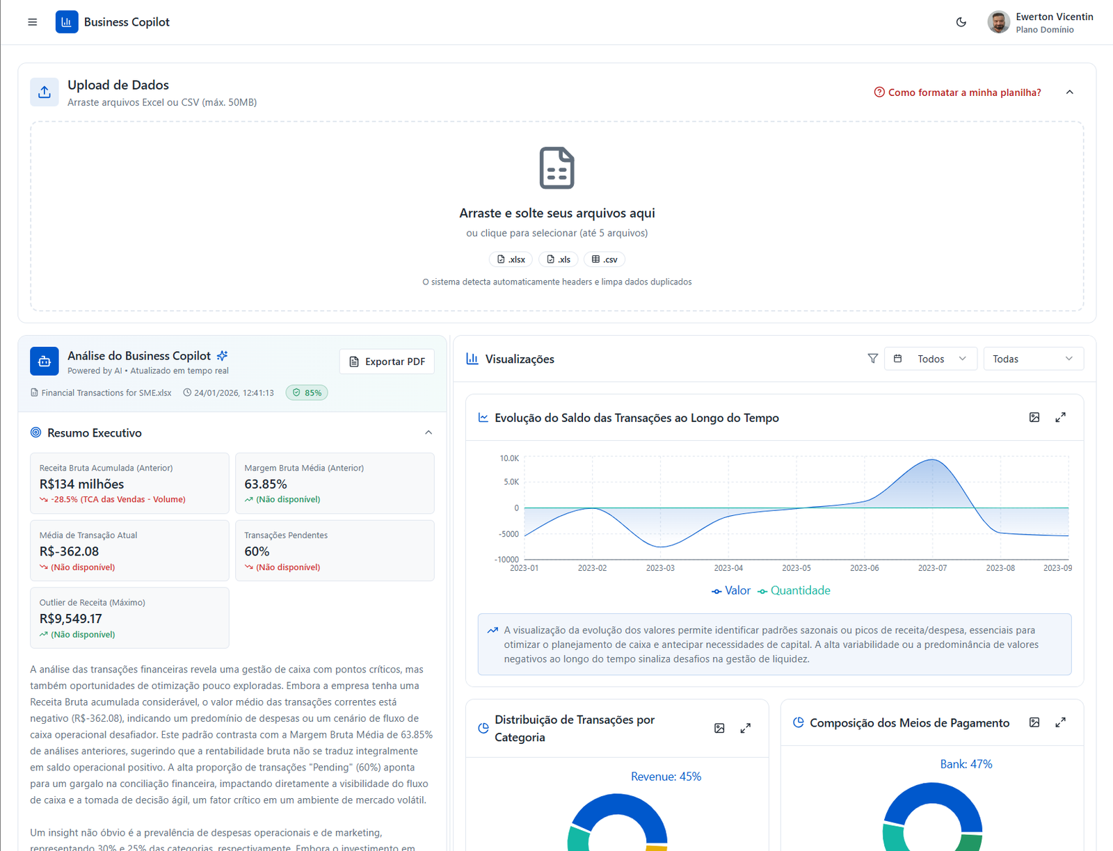This screenshot has height=851, width=1113.
Task: Open the hamburger sidebar menu
Action: click(32, 22)
